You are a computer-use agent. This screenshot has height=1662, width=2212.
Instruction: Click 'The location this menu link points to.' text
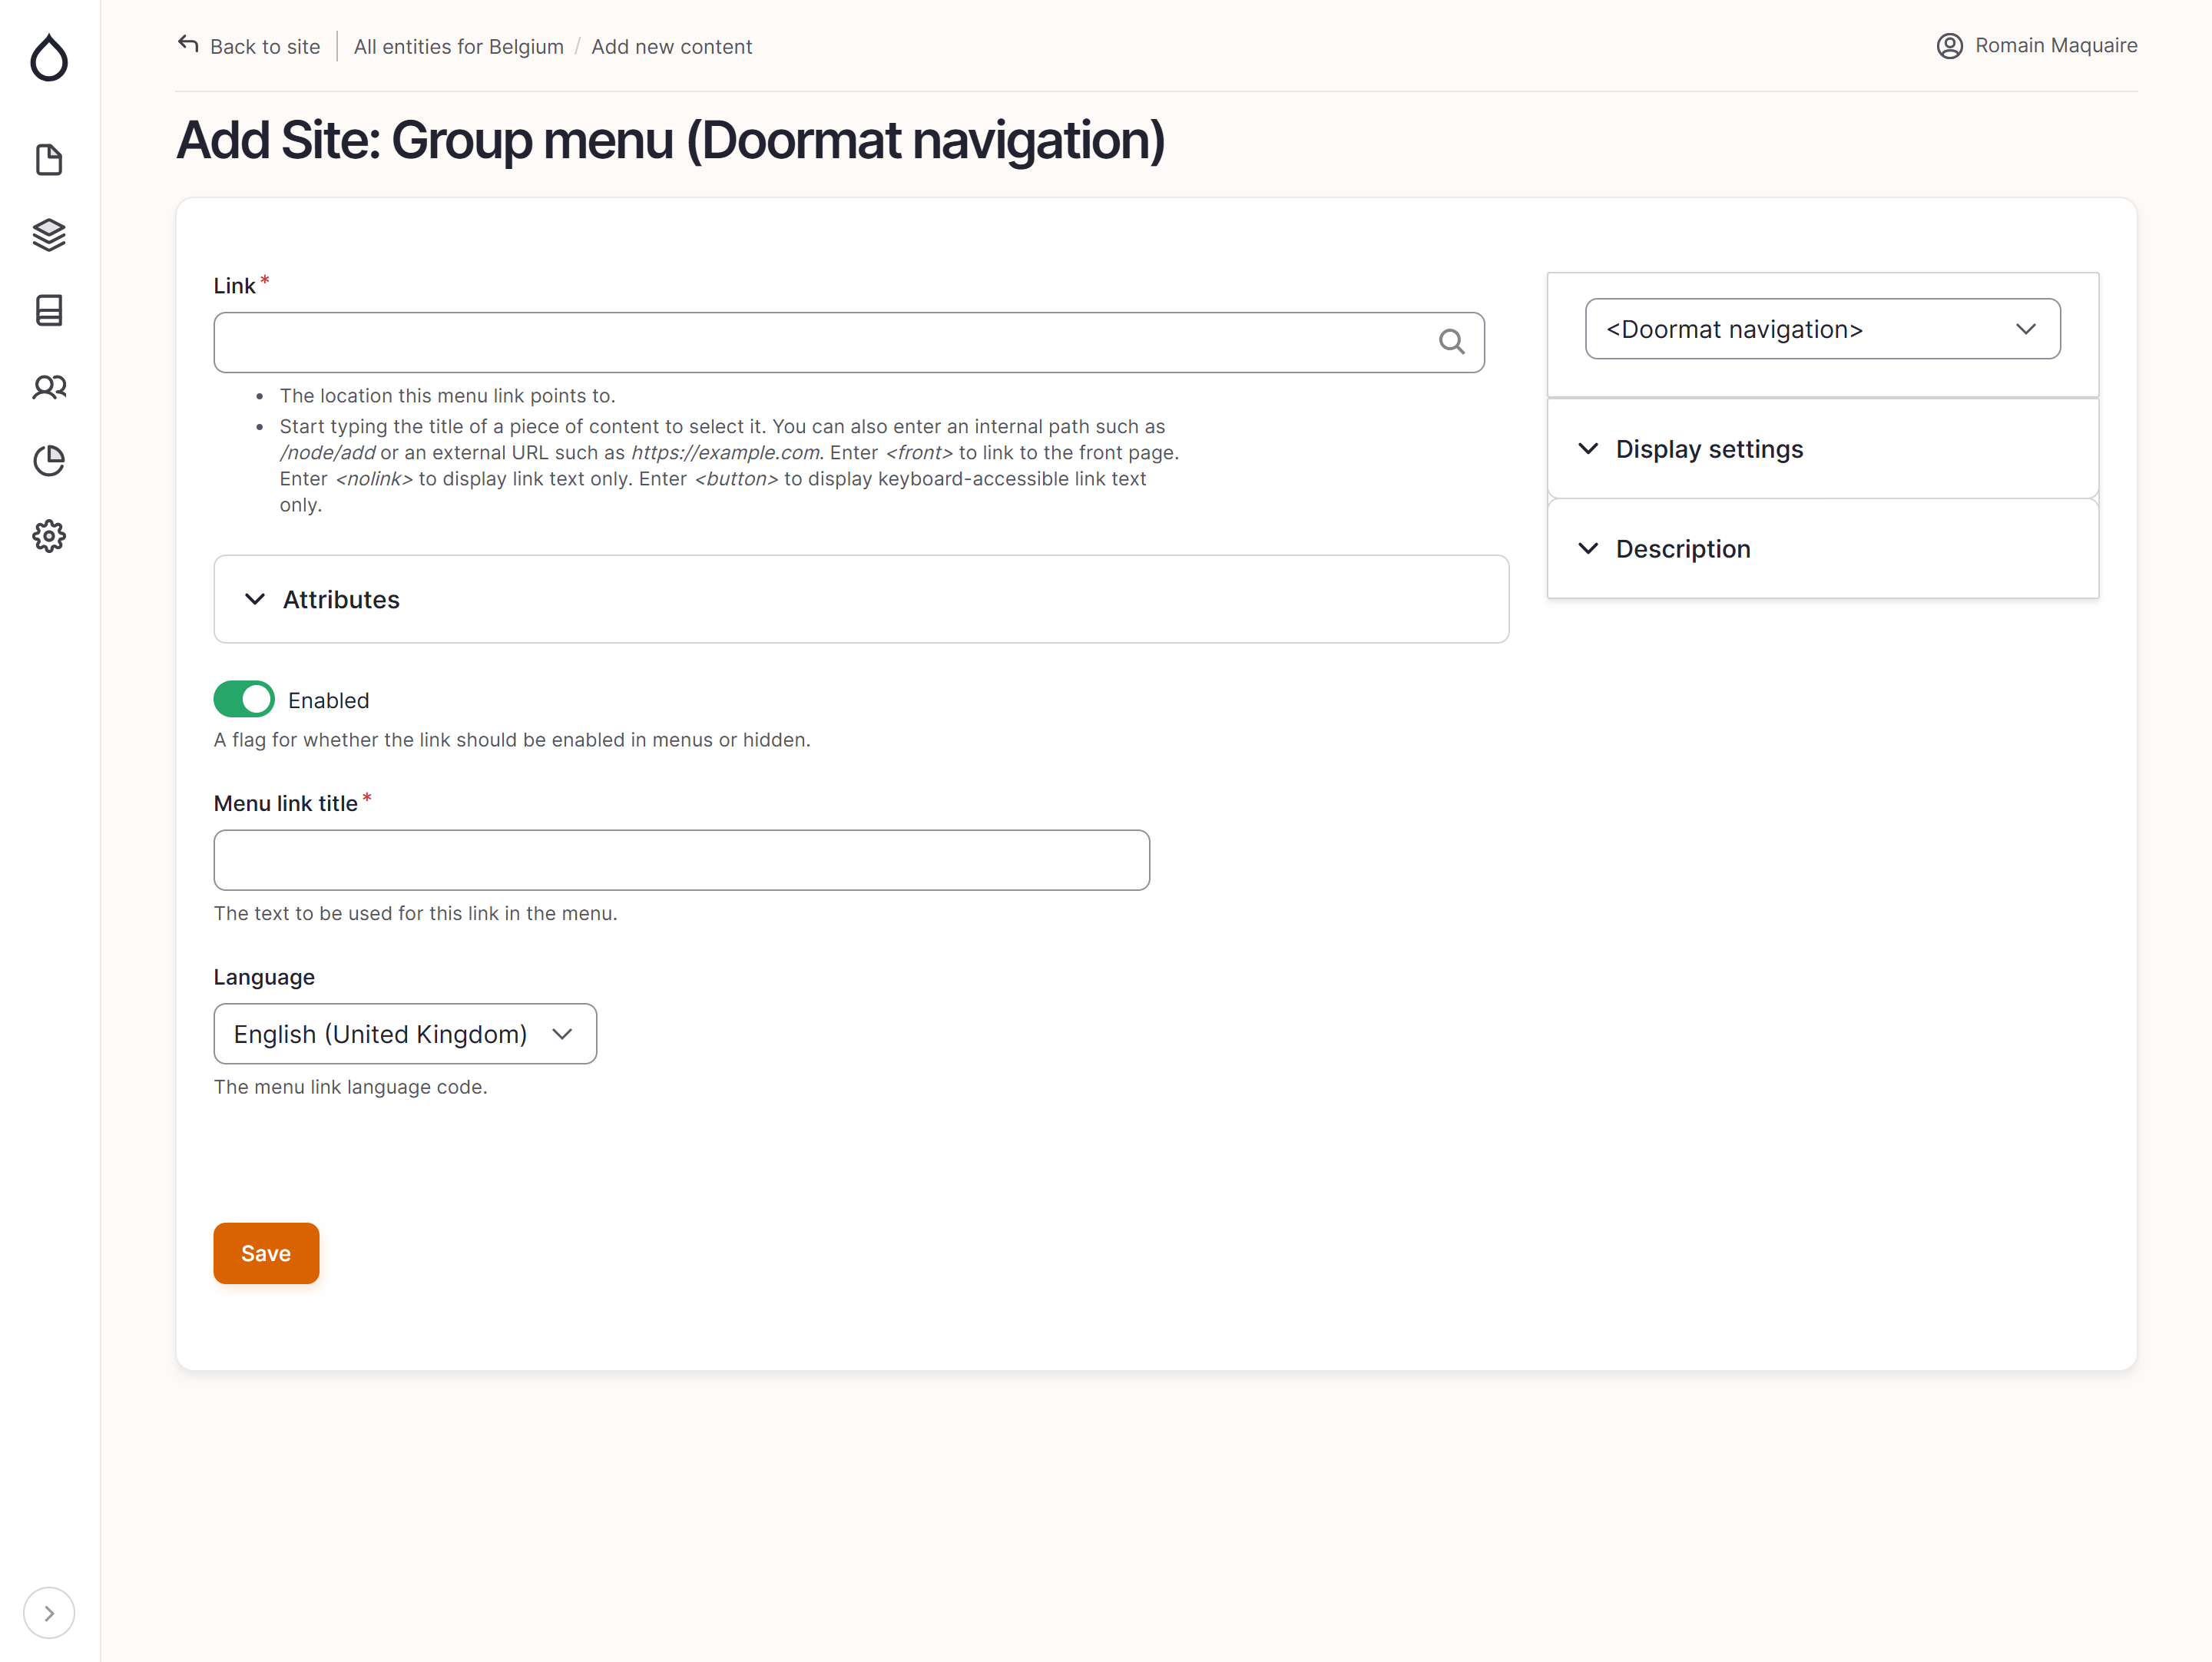point(447,396)
